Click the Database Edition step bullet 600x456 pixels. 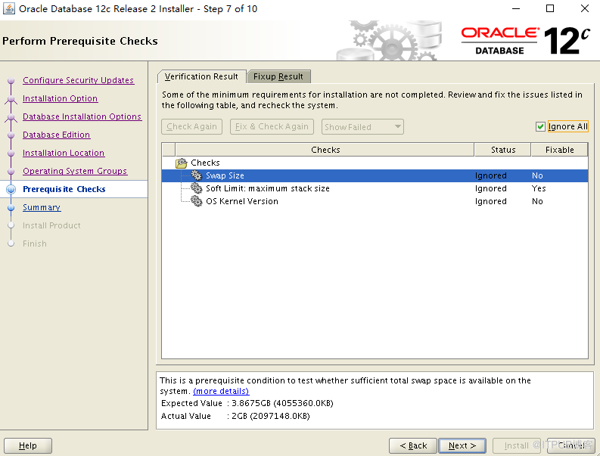coord(11,135)
